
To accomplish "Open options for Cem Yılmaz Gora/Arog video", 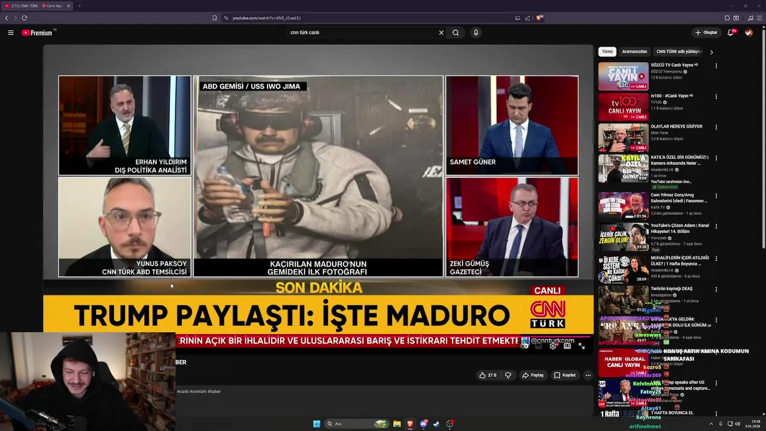I will tap(716, 196).
